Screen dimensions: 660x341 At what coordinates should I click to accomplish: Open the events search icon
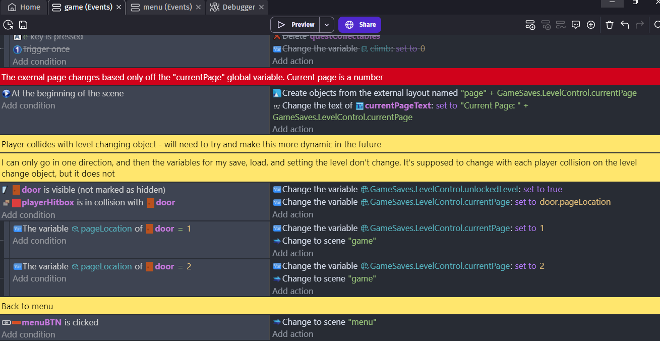(656, 25)
